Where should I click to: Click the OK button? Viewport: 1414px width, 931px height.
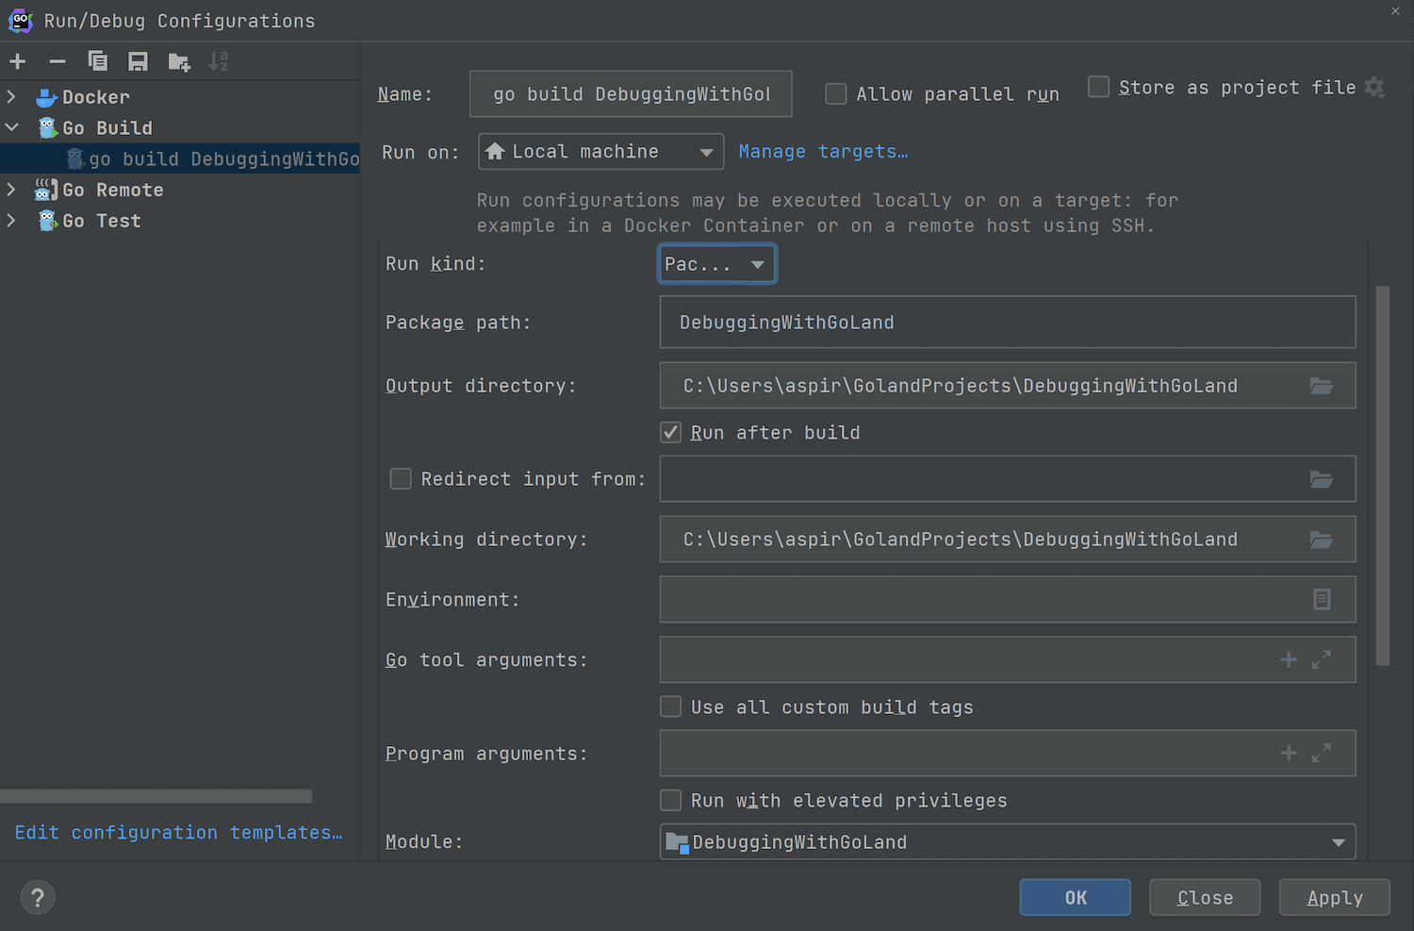1076,897
